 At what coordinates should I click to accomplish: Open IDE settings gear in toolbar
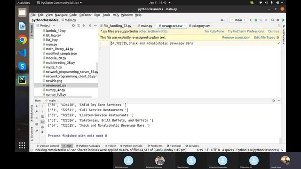(x=278, y=20)
